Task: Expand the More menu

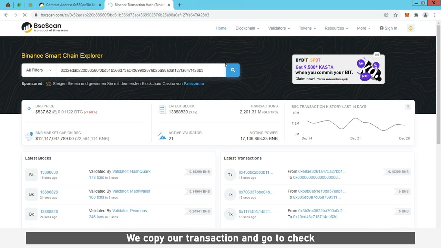Action: pyautogui.click(x=363, y=28)
